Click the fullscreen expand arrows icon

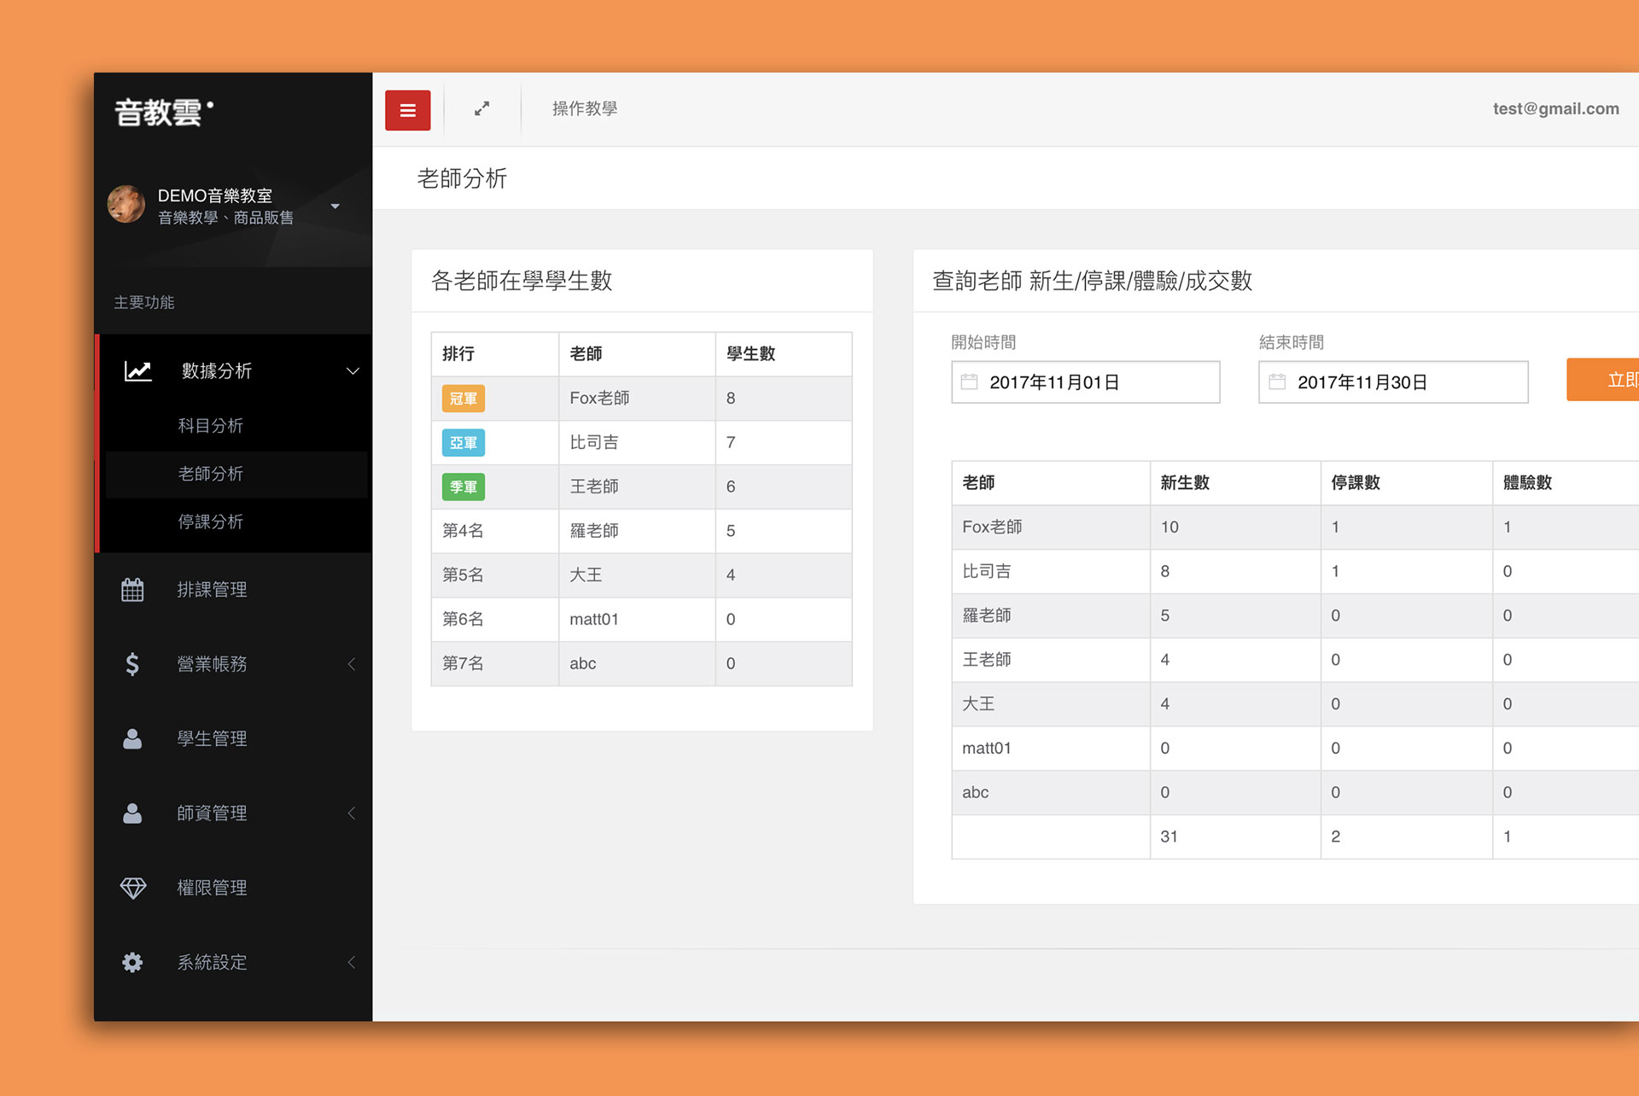[x=482, y=108]
